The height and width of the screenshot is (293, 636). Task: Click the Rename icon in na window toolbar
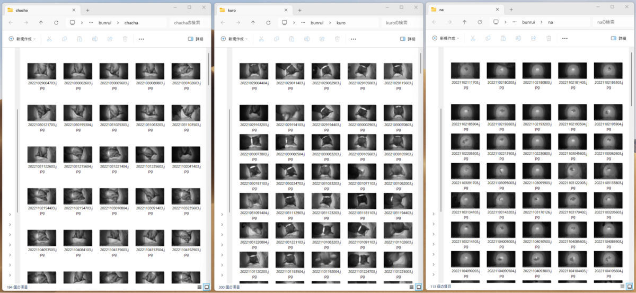pos(518,38)
